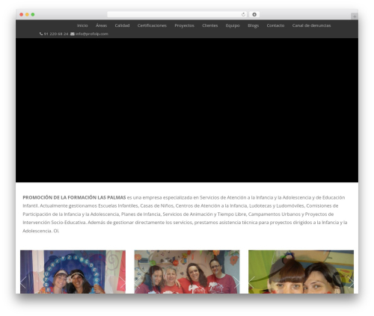Click next arrow on third photo slider

(x=351, y=282)
